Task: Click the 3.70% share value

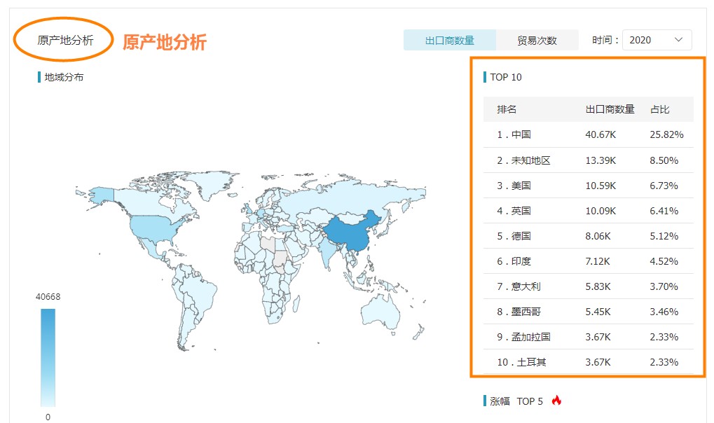Action: (664, 286)
